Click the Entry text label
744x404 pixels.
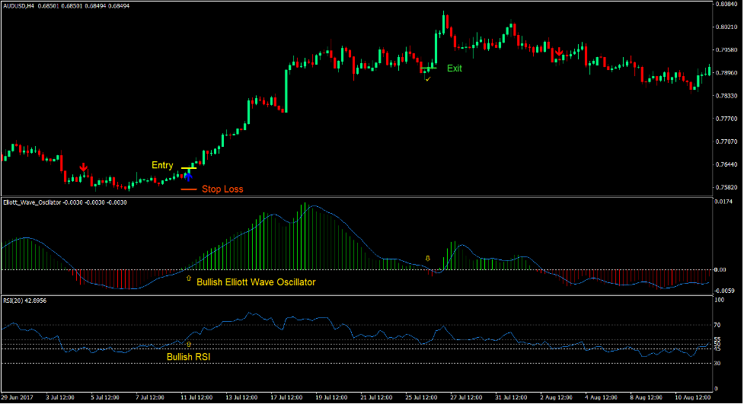click(162, 165)
